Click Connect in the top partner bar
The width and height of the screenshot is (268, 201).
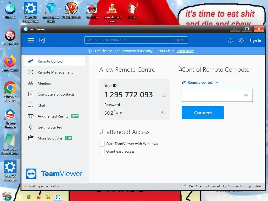click(177, 40)
